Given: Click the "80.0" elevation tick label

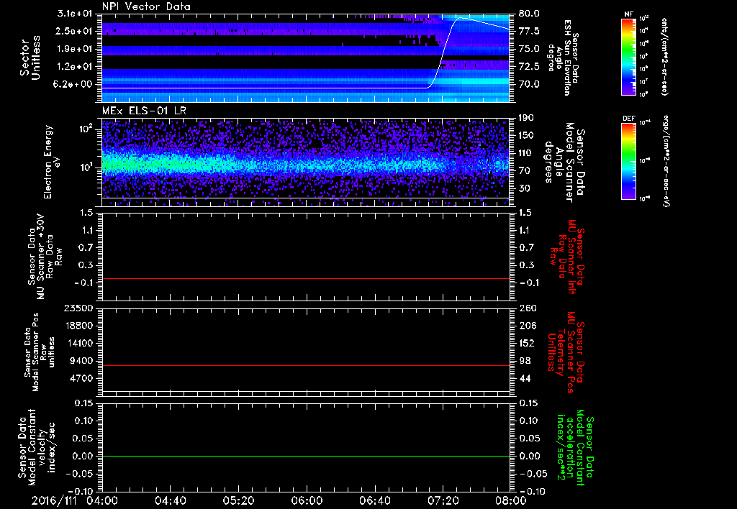Looking at the screenshot, I should pyautogui.click(x=529, y=14).
